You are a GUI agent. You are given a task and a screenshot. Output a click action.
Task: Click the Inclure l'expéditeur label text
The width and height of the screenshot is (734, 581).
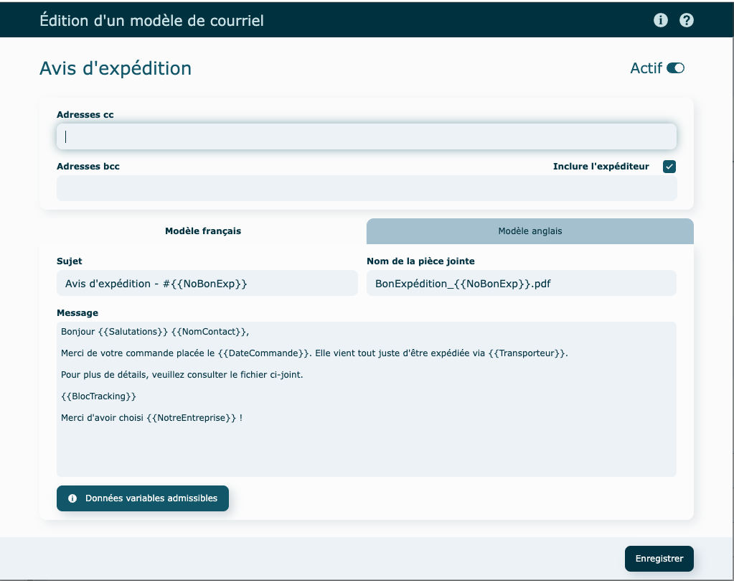pyautogui.click(x=601, y=167)
